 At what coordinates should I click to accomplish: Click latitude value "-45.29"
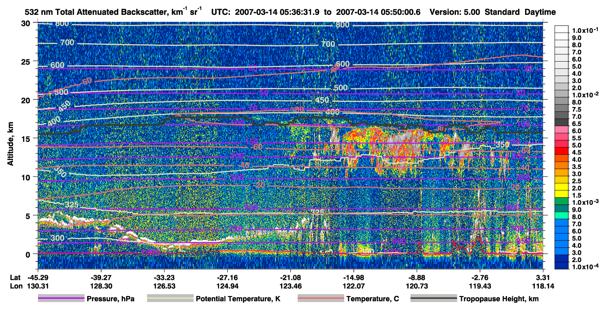click(x=37, y=277)
